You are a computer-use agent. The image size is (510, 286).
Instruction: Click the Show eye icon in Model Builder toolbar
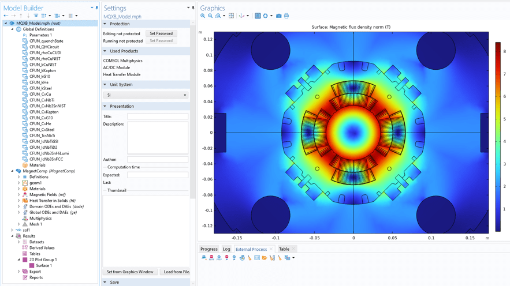pyautogui.click(x=36, y=16)
